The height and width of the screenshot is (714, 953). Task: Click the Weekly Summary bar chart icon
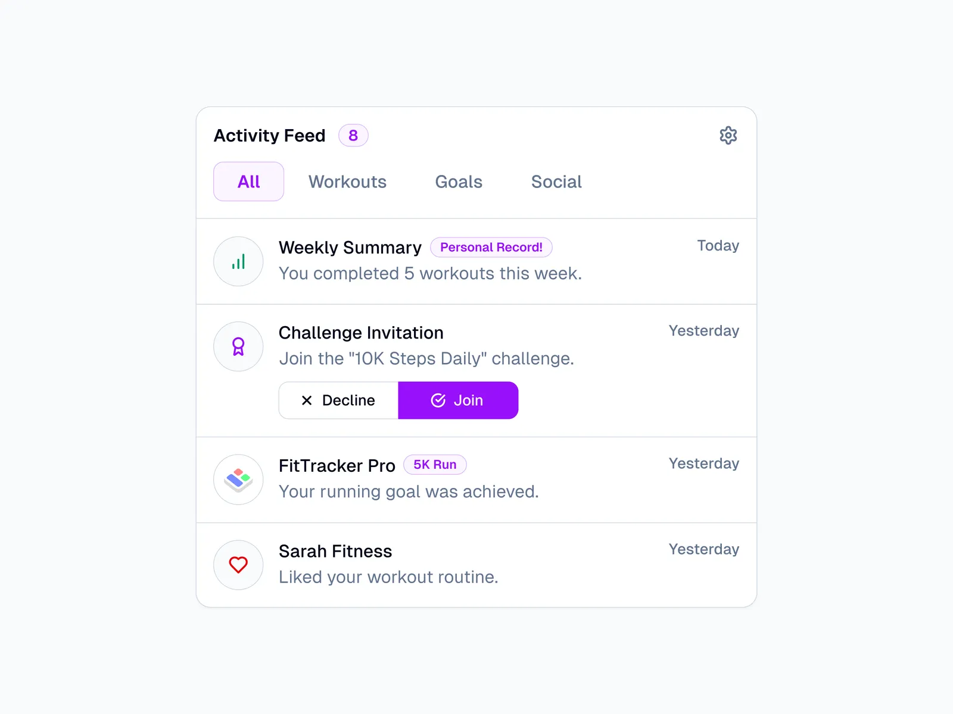pos(238,262)
